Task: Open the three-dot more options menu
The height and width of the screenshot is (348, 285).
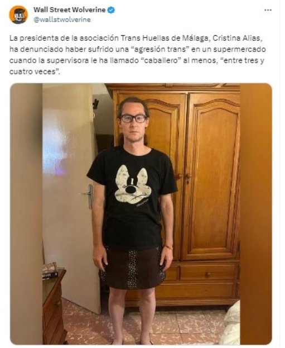Action: point(268,10)
